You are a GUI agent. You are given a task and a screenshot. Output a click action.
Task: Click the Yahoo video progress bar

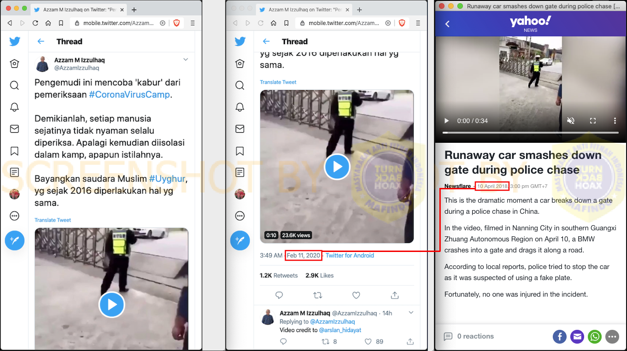[530, 133]
